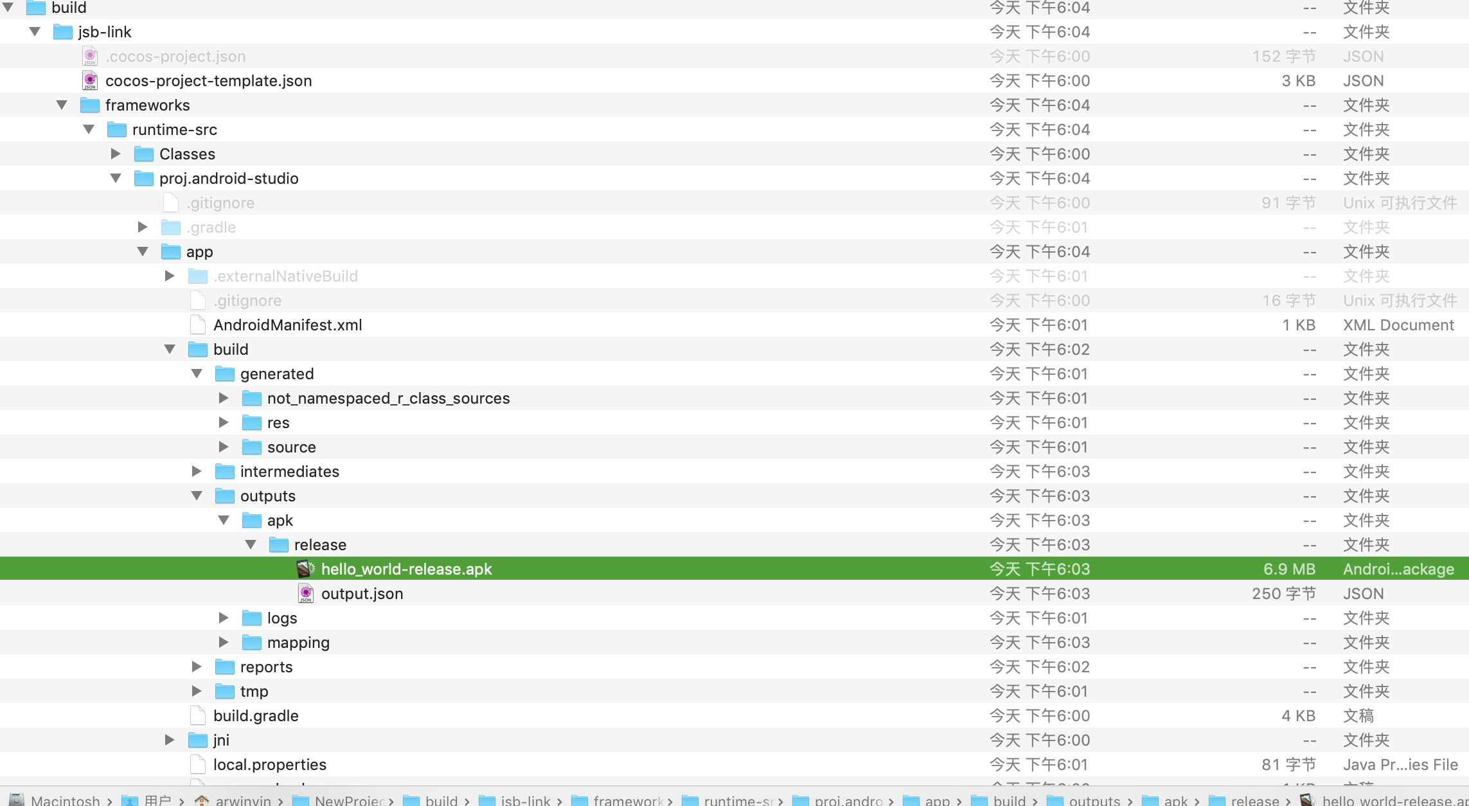
Task: Select the reports folder row
Action: [x=266, y=667]
